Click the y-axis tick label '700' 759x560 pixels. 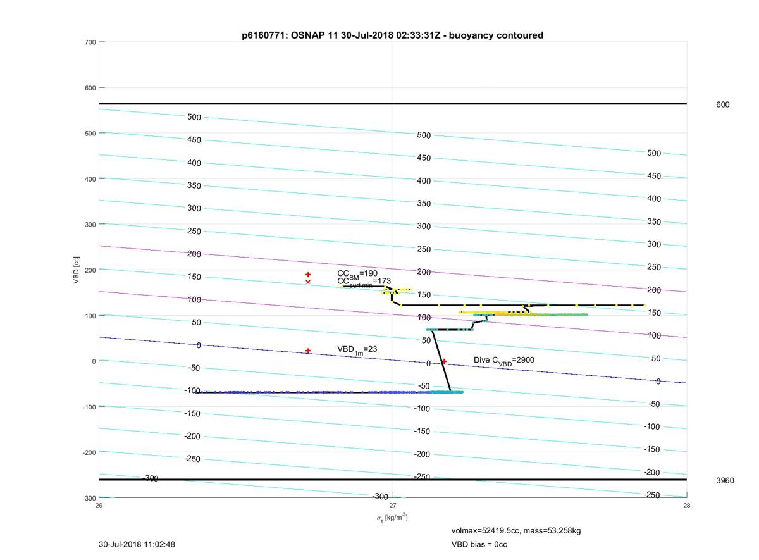click(x=90, y=42)
